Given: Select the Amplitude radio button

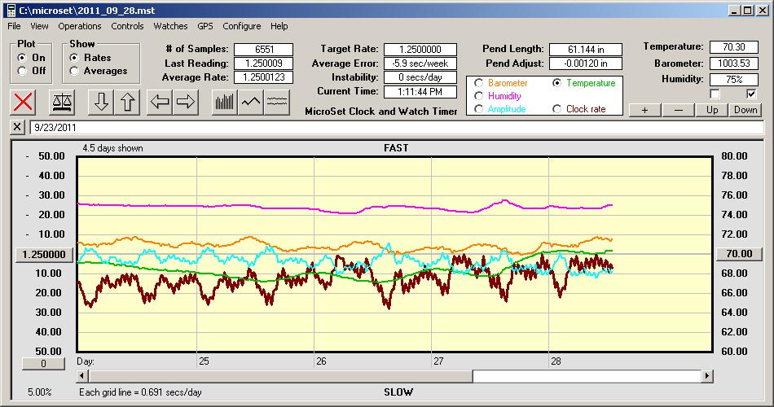Looking at the screenshot, I should point(478,109).
